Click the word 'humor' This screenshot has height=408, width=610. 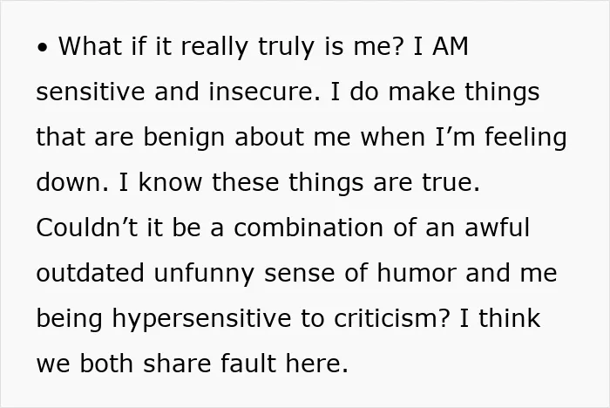(x=417, y=273)
